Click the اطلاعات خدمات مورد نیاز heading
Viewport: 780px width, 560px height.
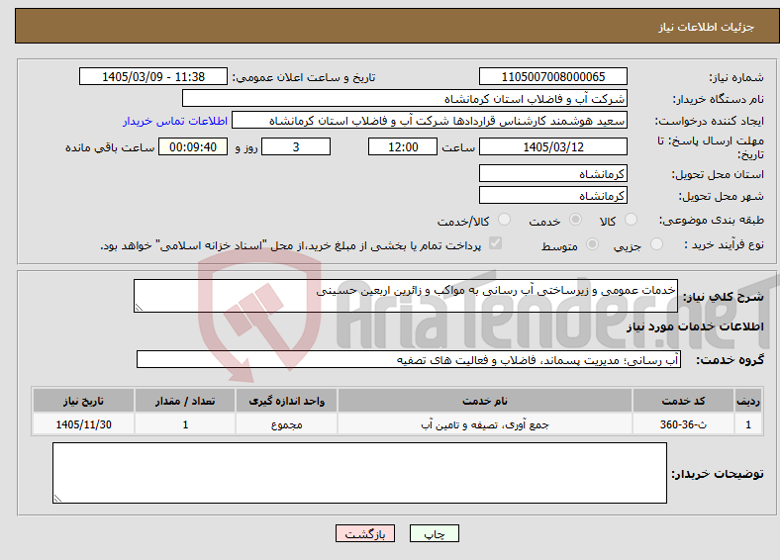[x=695, y=327]
